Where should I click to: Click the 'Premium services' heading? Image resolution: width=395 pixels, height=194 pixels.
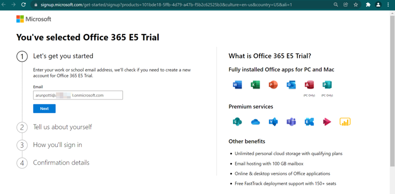[x=251, y=107]
